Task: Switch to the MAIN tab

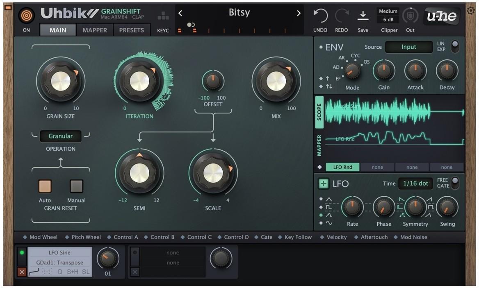Action: click(58, 30)
